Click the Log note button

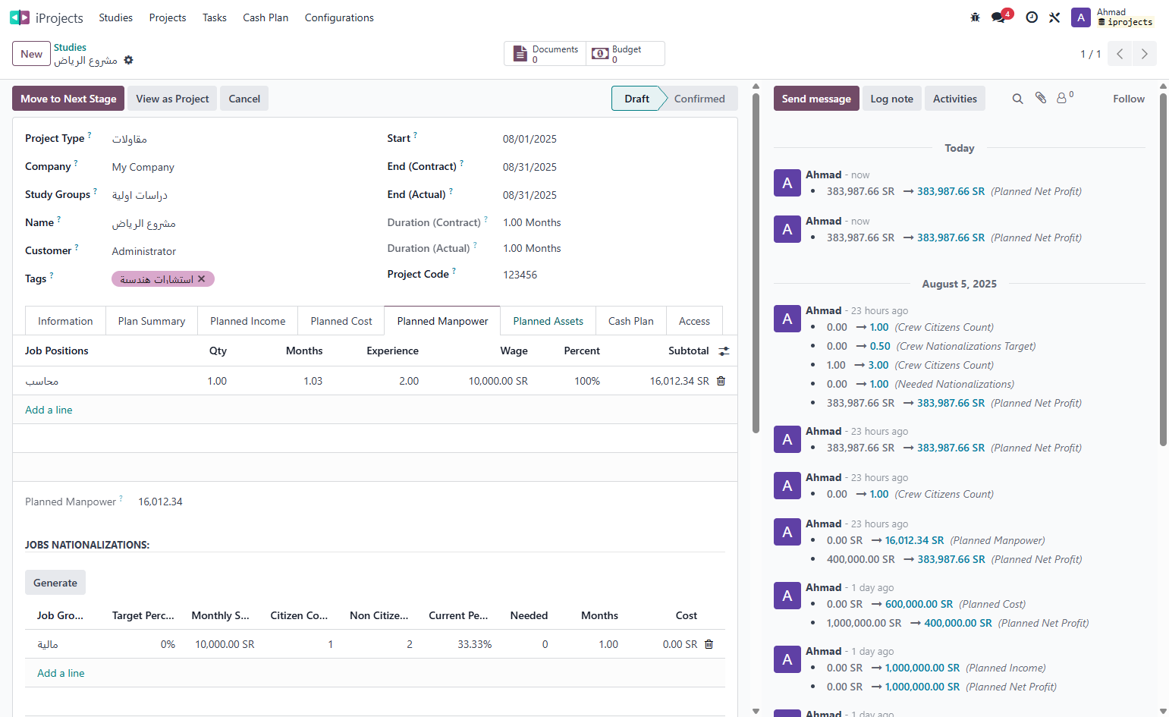pos(892,99)
